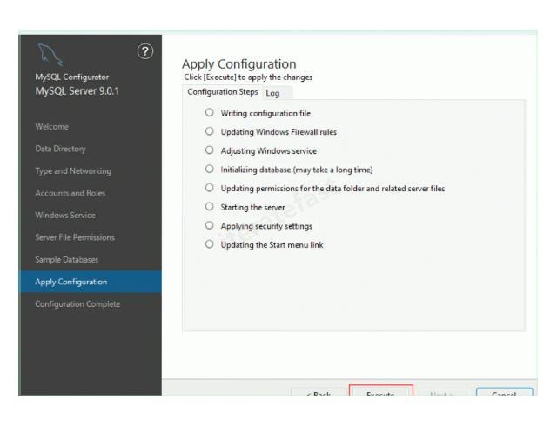Open Accounts and Roles sidebar step
Image resolution: width=557 pixels, height=426 pixels.
pos(70,193)
